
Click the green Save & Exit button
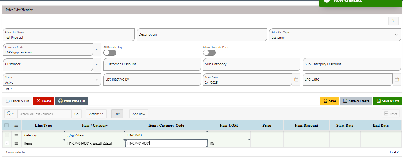pos(388,101)
